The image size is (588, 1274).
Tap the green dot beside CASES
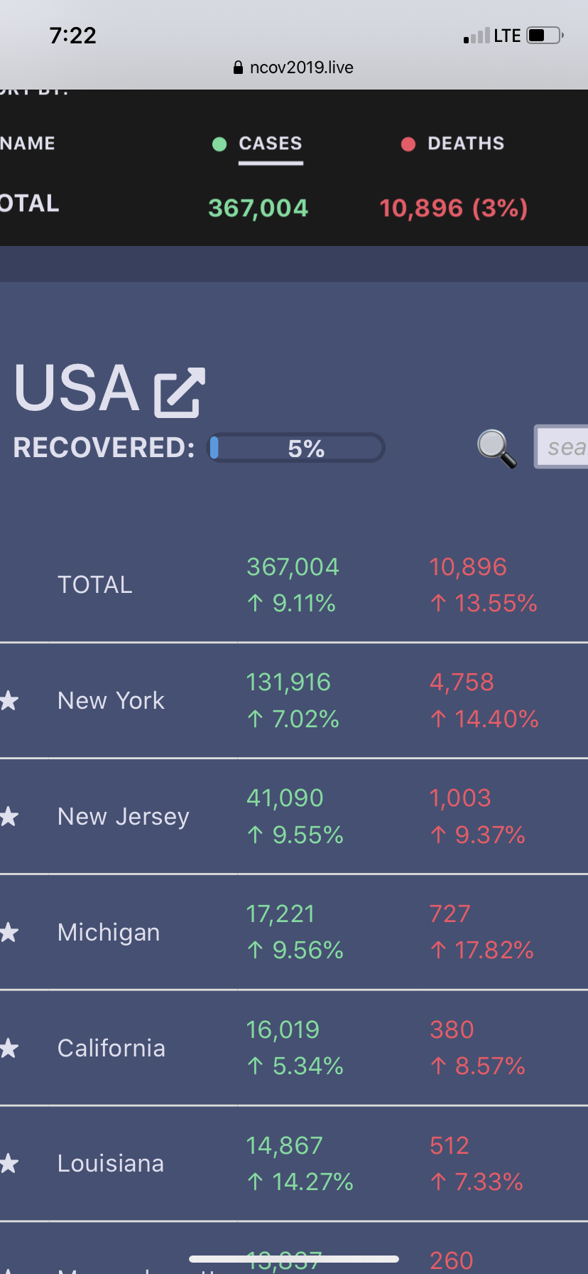(219, 144)
